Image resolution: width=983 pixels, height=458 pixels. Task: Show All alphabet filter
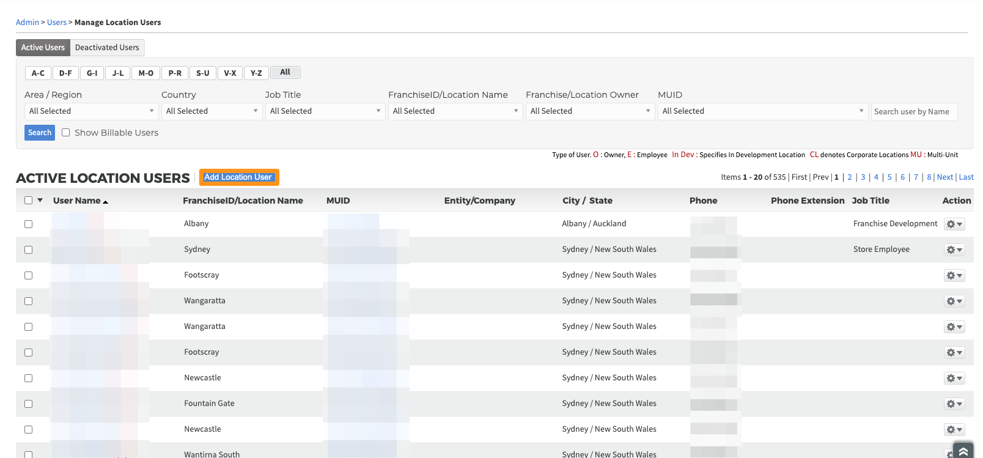(285, 72)
